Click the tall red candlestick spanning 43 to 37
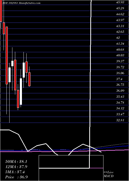 [x=7, y=55]
